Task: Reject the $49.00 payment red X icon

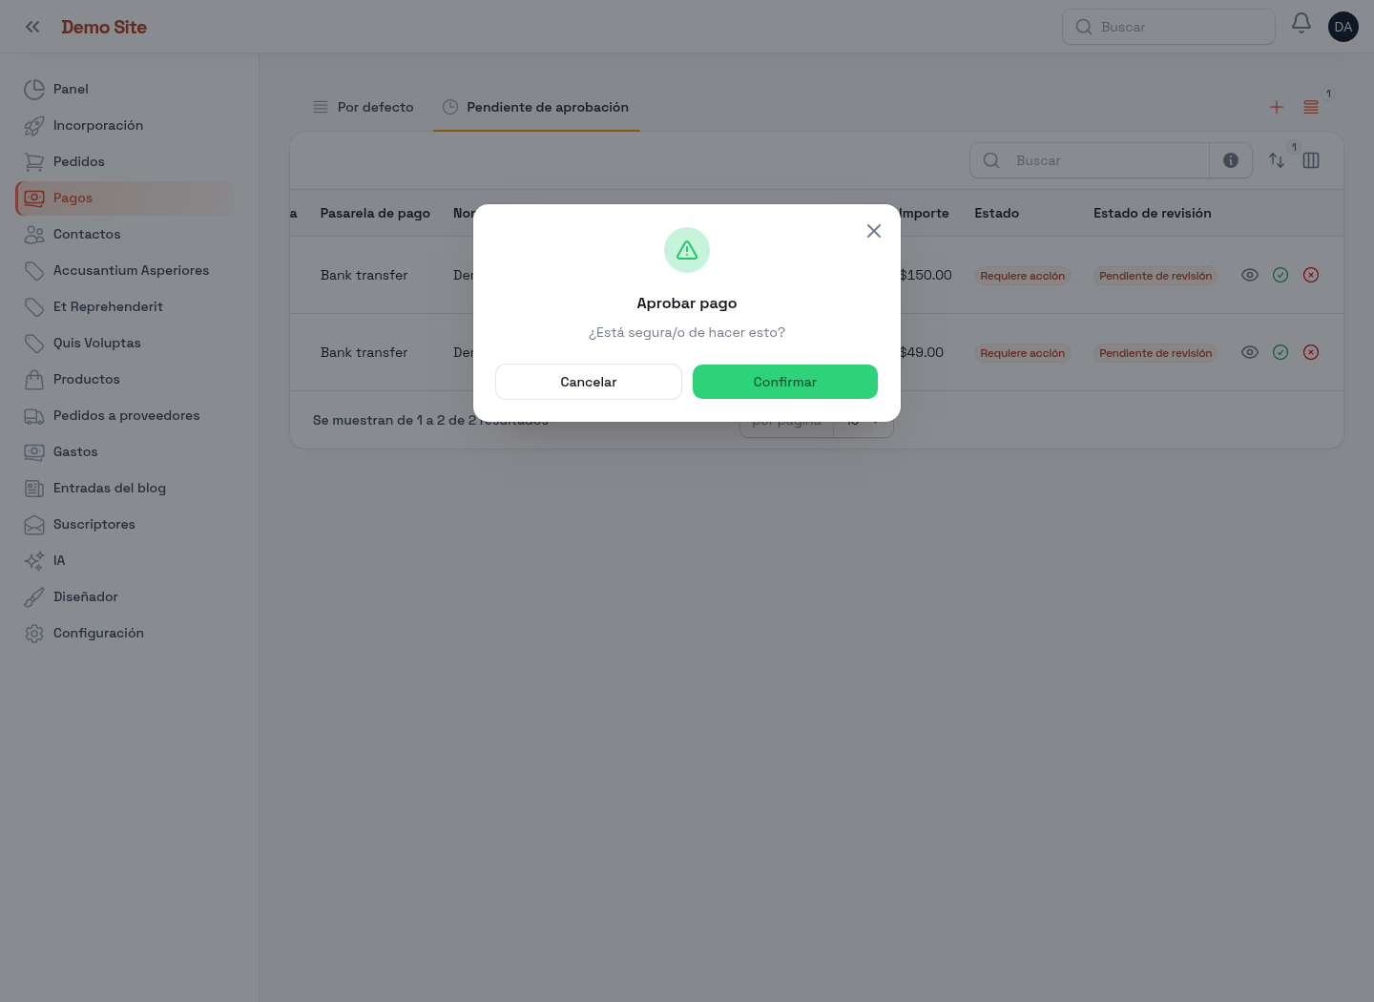Action: pos(1310,352)
